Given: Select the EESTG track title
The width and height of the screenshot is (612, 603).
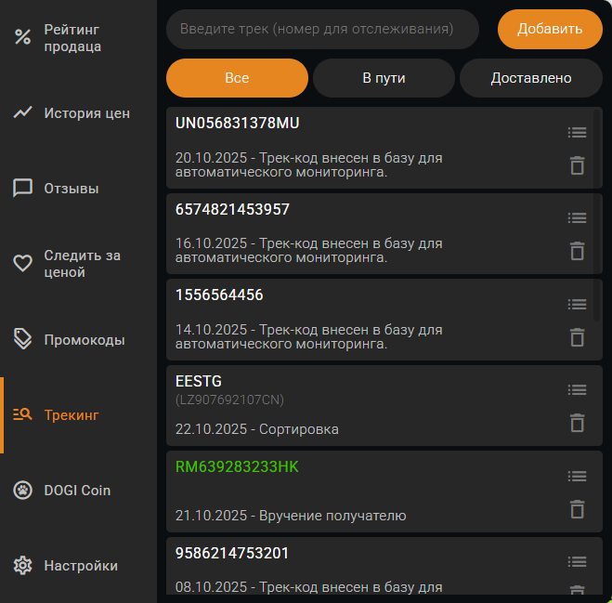Looking at the screenshot, I should [199, 381].
